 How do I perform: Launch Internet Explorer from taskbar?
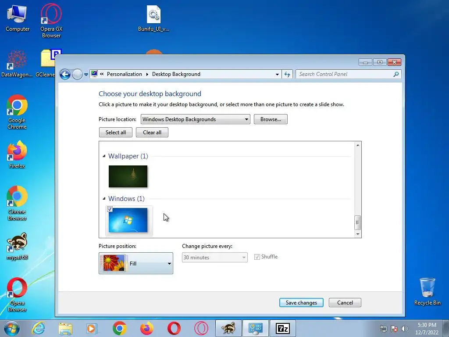(38, 328)
